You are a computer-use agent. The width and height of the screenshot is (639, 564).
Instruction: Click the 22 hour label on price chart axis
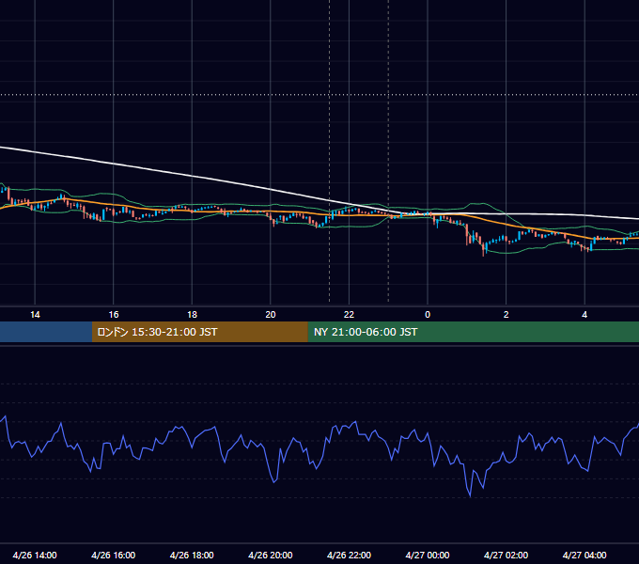point(349,315)
